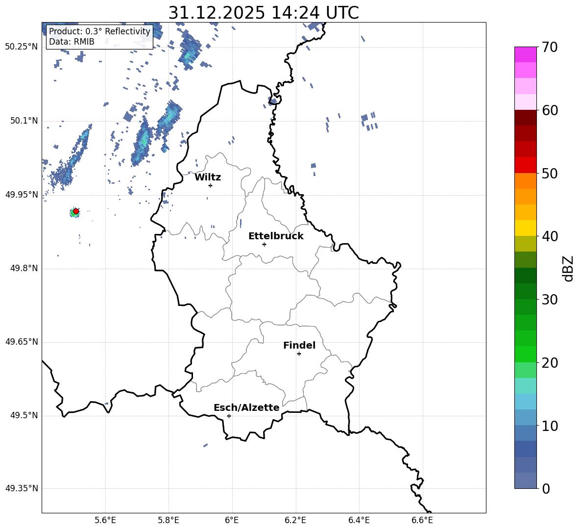The width and height of the screenshot is (580, 530).
Task: Click the colorbar tick label 50
Action: click(550, 174)
